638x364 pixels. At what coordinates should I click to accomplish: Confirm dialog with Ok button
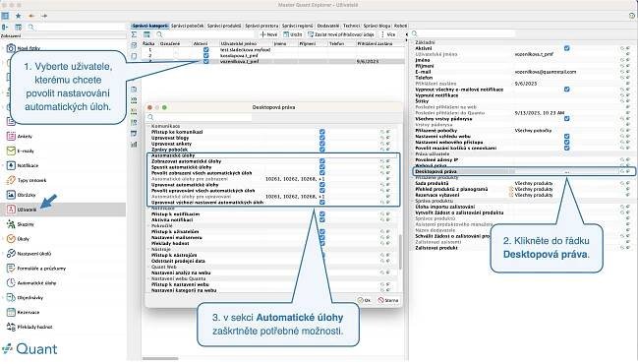pos(364,300)
